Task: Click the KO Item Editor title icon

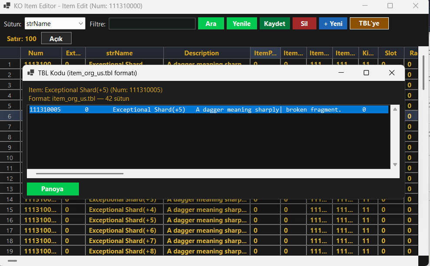Action: pos(7,6)
